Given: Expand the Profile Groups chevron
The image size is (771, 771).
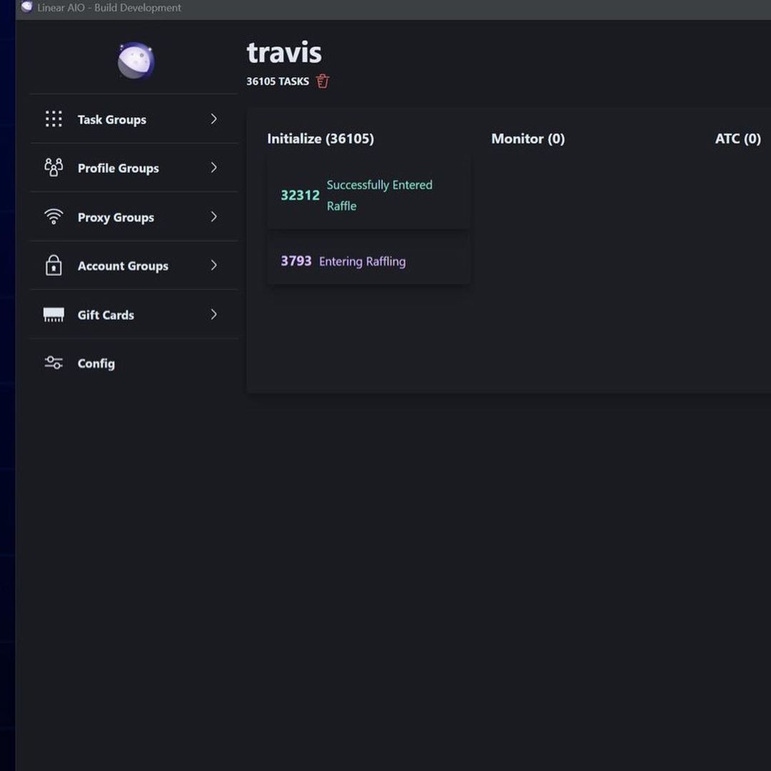Looking at the screenshot, I should [213, 168].
